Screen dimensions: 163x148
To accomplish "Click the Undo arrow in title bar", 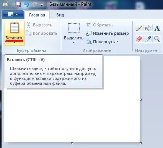I will [26, 5].
